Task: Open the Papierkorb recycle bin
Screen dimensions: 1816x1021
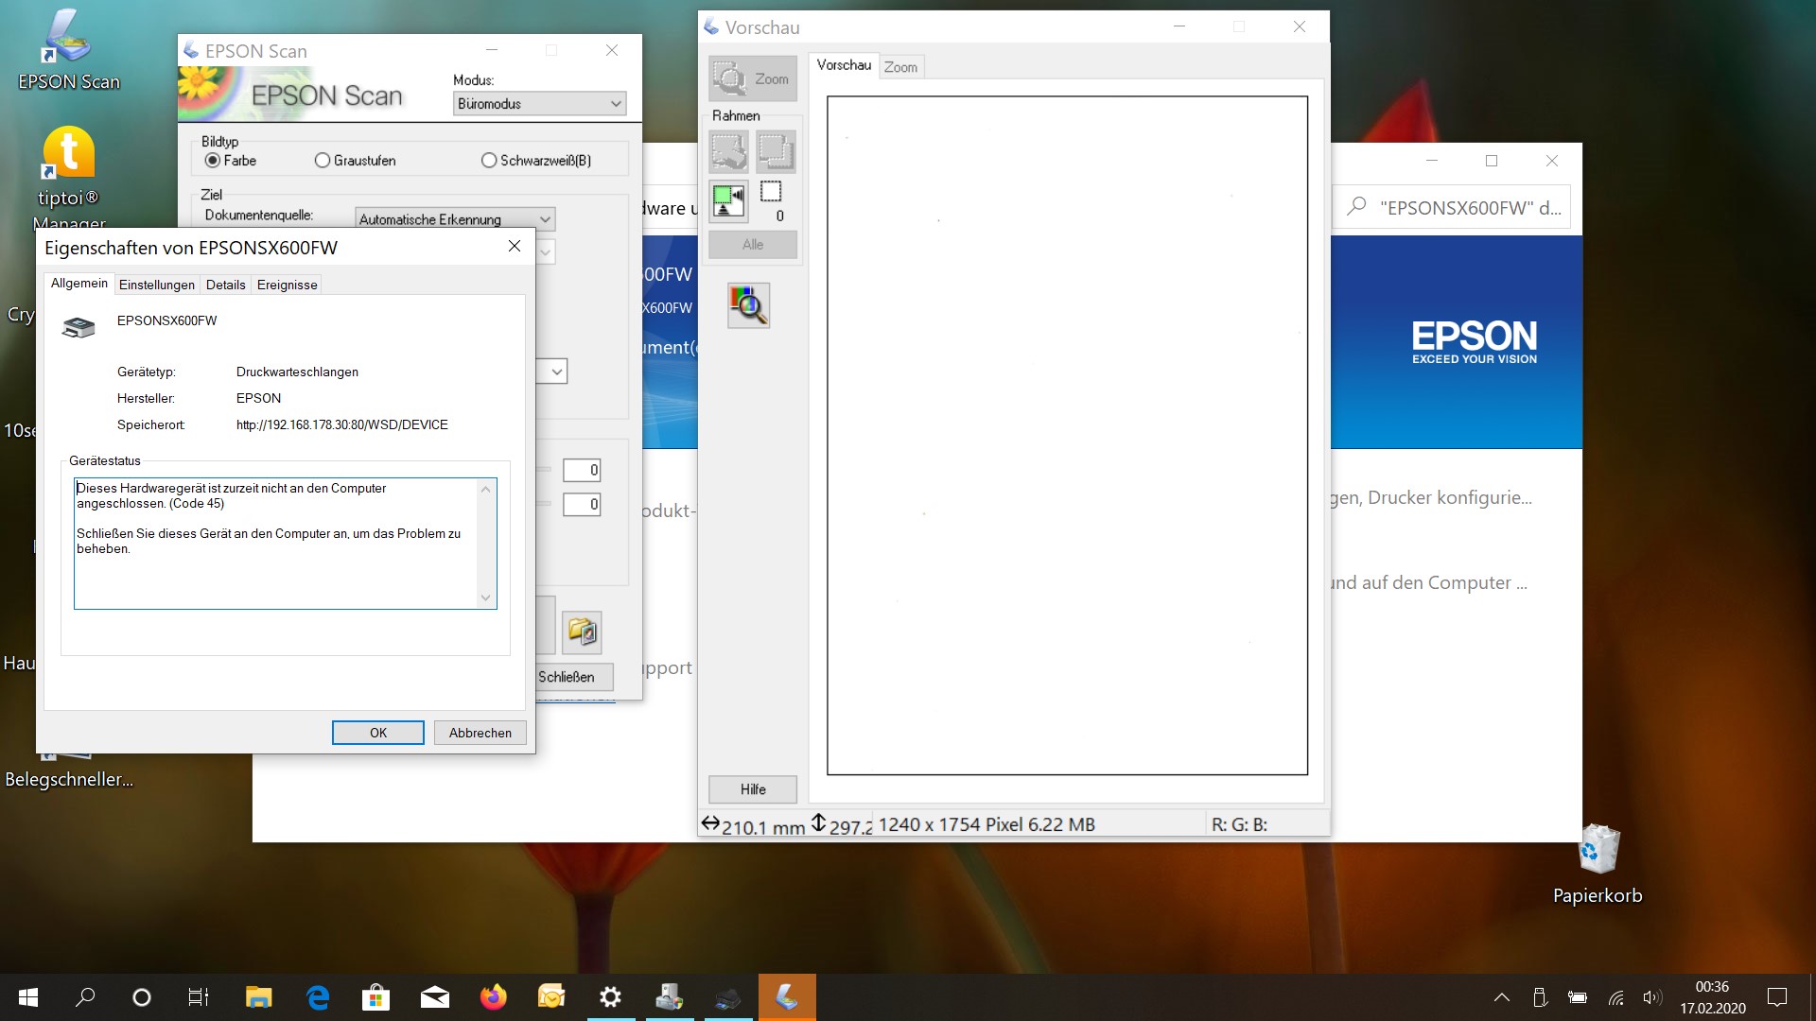Action: click(x=1598, y=864)
